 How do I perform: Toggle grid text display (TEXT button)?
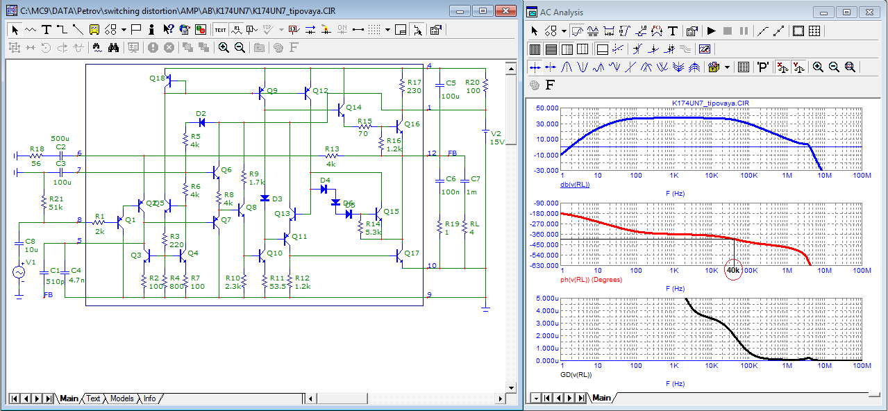click(220, 30)
